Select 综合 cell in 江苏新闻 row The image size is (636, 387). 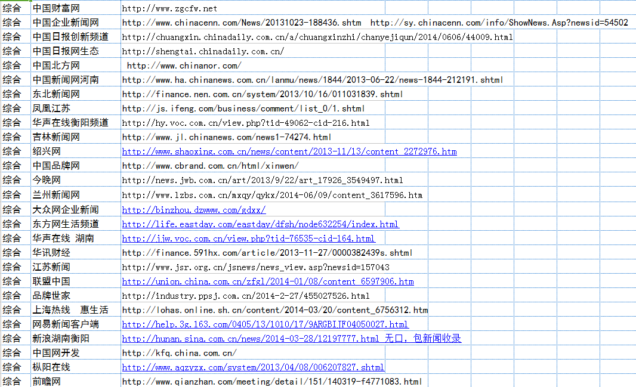tap(16, 267)
